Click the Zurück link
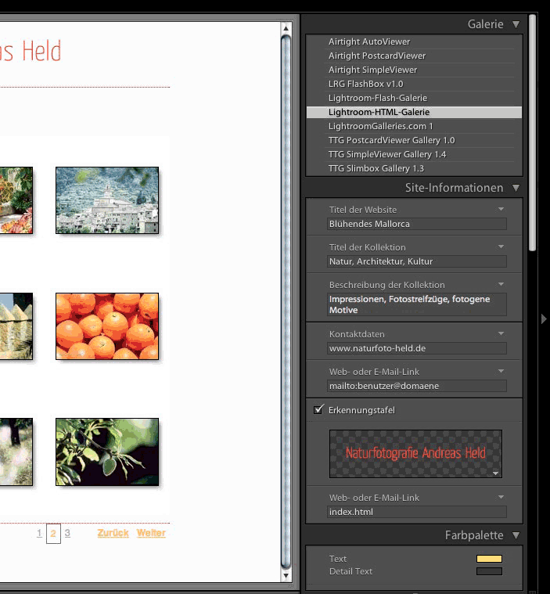Screen dimensions: 550x594 point(113,533)
